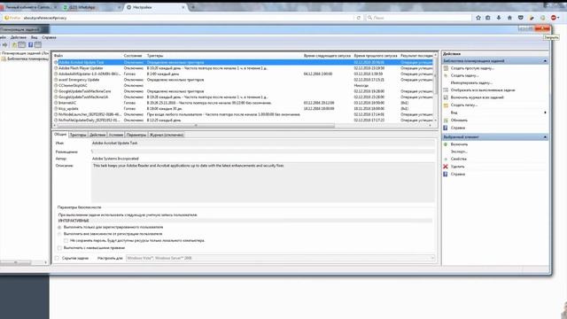Click the library section Help icon
This screenshot has width=567, height=319.
pyautogui.click(x=446, y=128)
